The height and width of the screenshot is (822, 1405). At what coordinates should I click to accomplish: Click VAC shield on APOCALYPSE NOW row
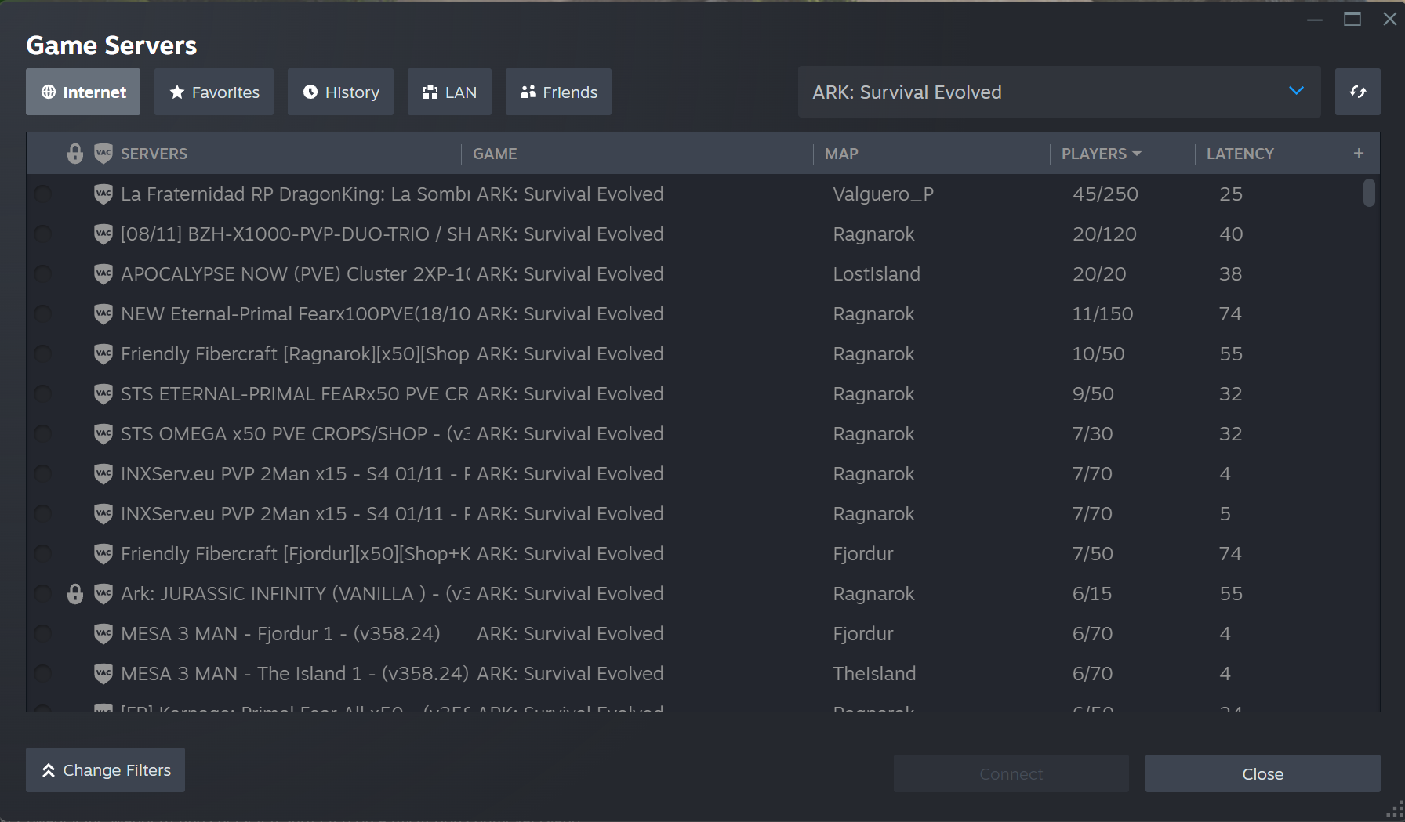point(103,274)
